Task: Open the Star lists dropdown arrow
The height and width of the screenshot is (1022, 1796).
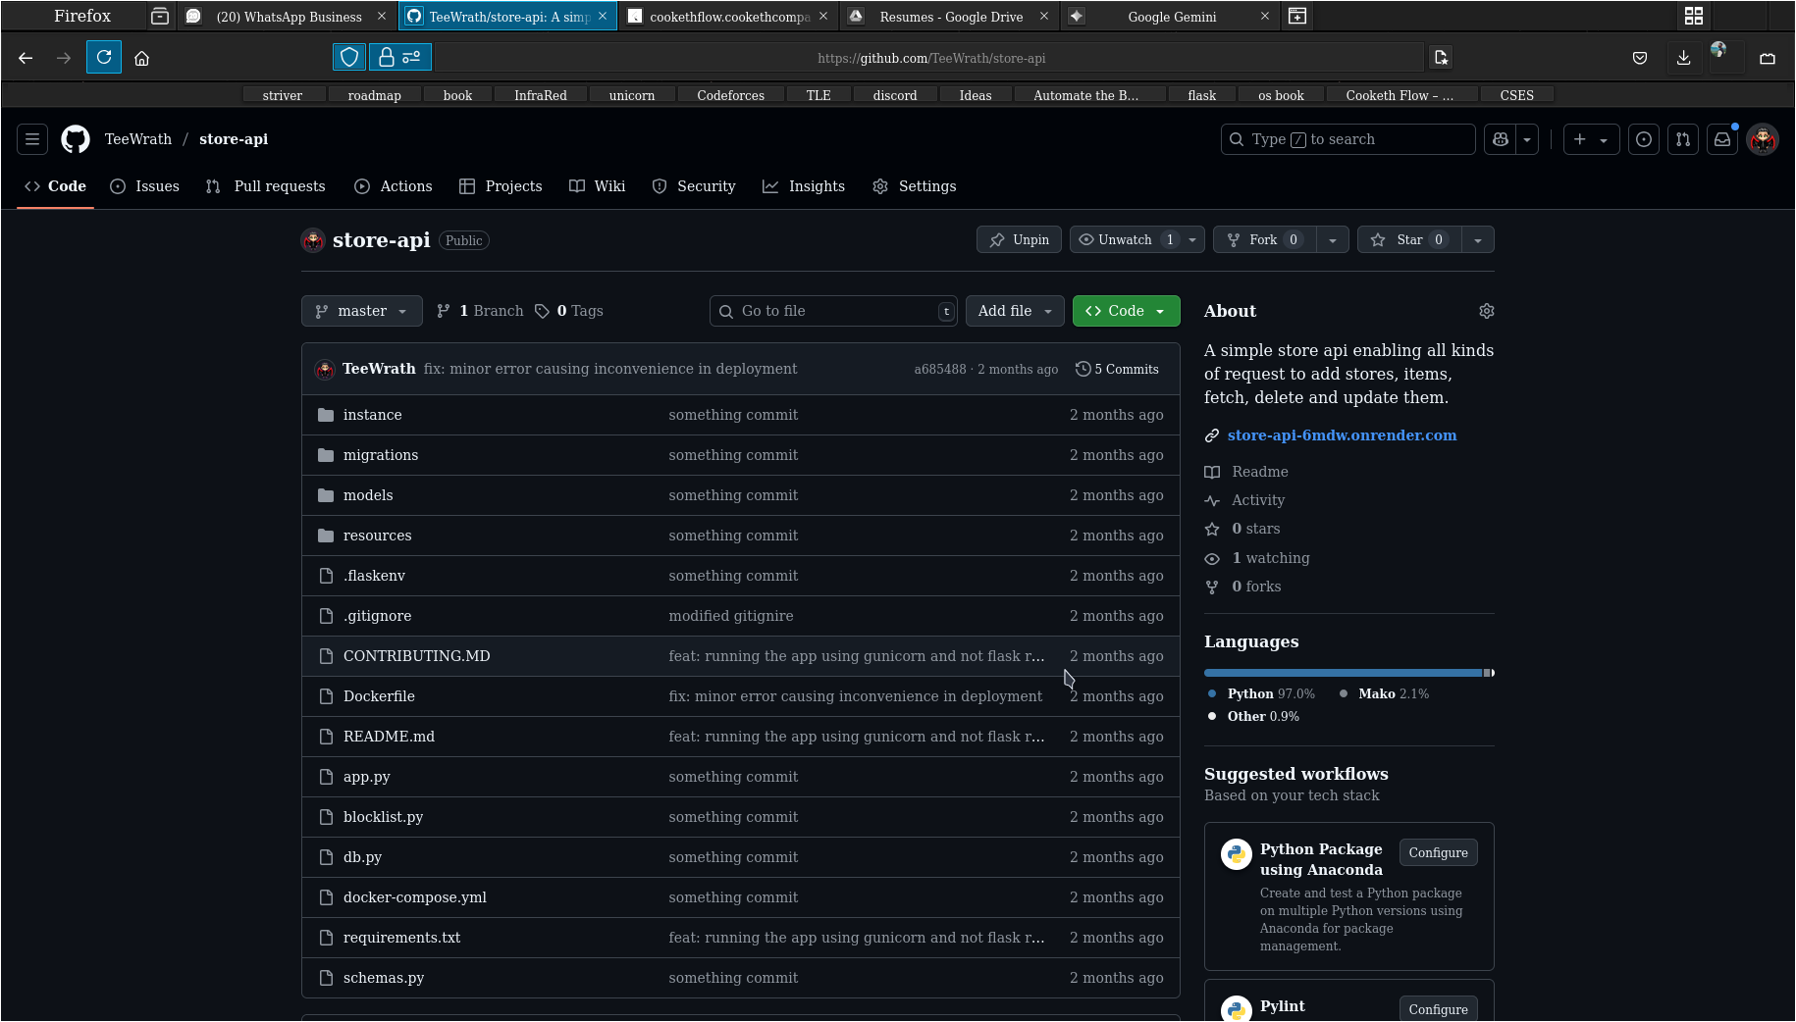Action: click(1478, 240)
